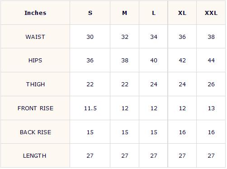Select the XXL size column header

[211, 13]
